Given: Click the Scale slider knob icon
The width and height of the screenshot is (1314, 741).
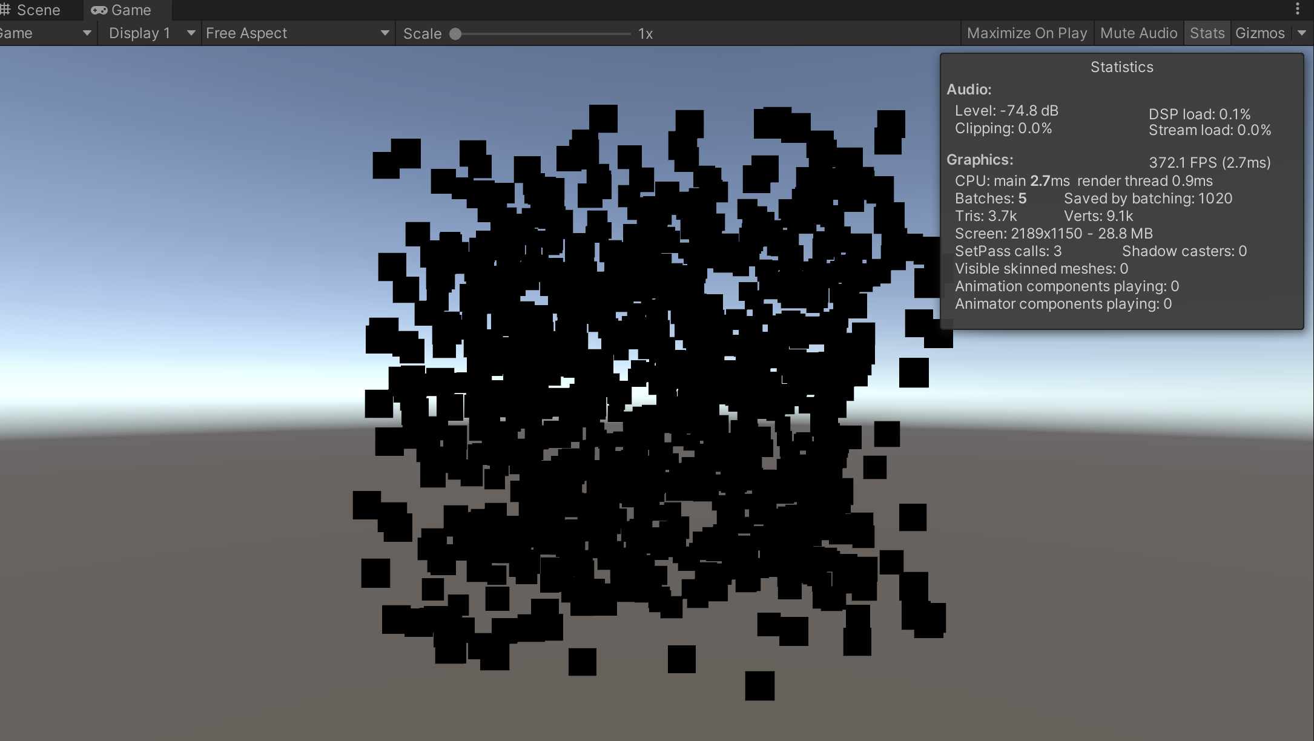Looking at the screenshot, I should [x=456, y=35].
